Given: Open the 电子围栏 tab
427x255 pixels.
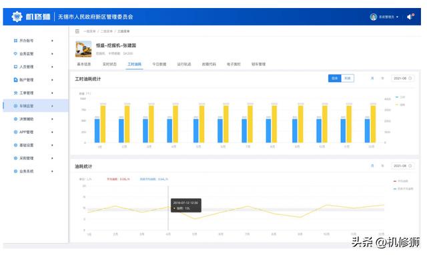Looking at the screenshot, I should tap(234, 64).
